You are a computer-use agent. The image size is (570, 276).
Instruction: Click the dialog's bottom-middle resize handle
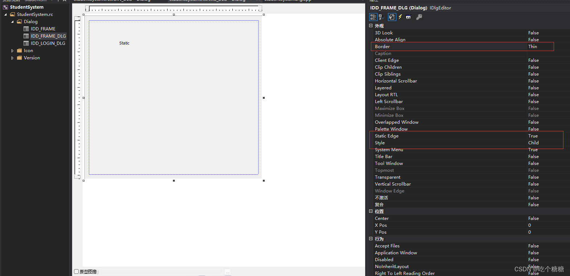point(174,181)
